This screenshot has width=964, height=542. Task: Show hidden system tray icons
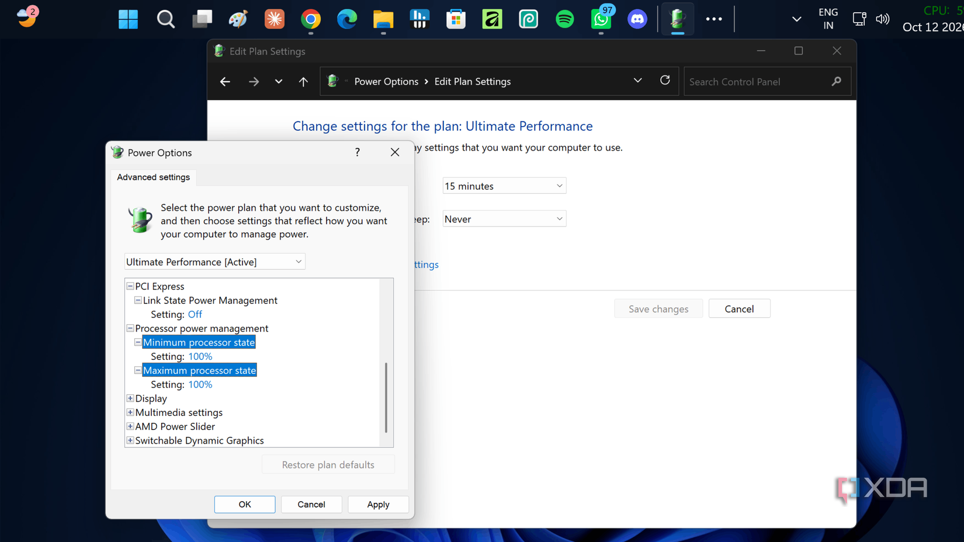[x=796, y=19]
